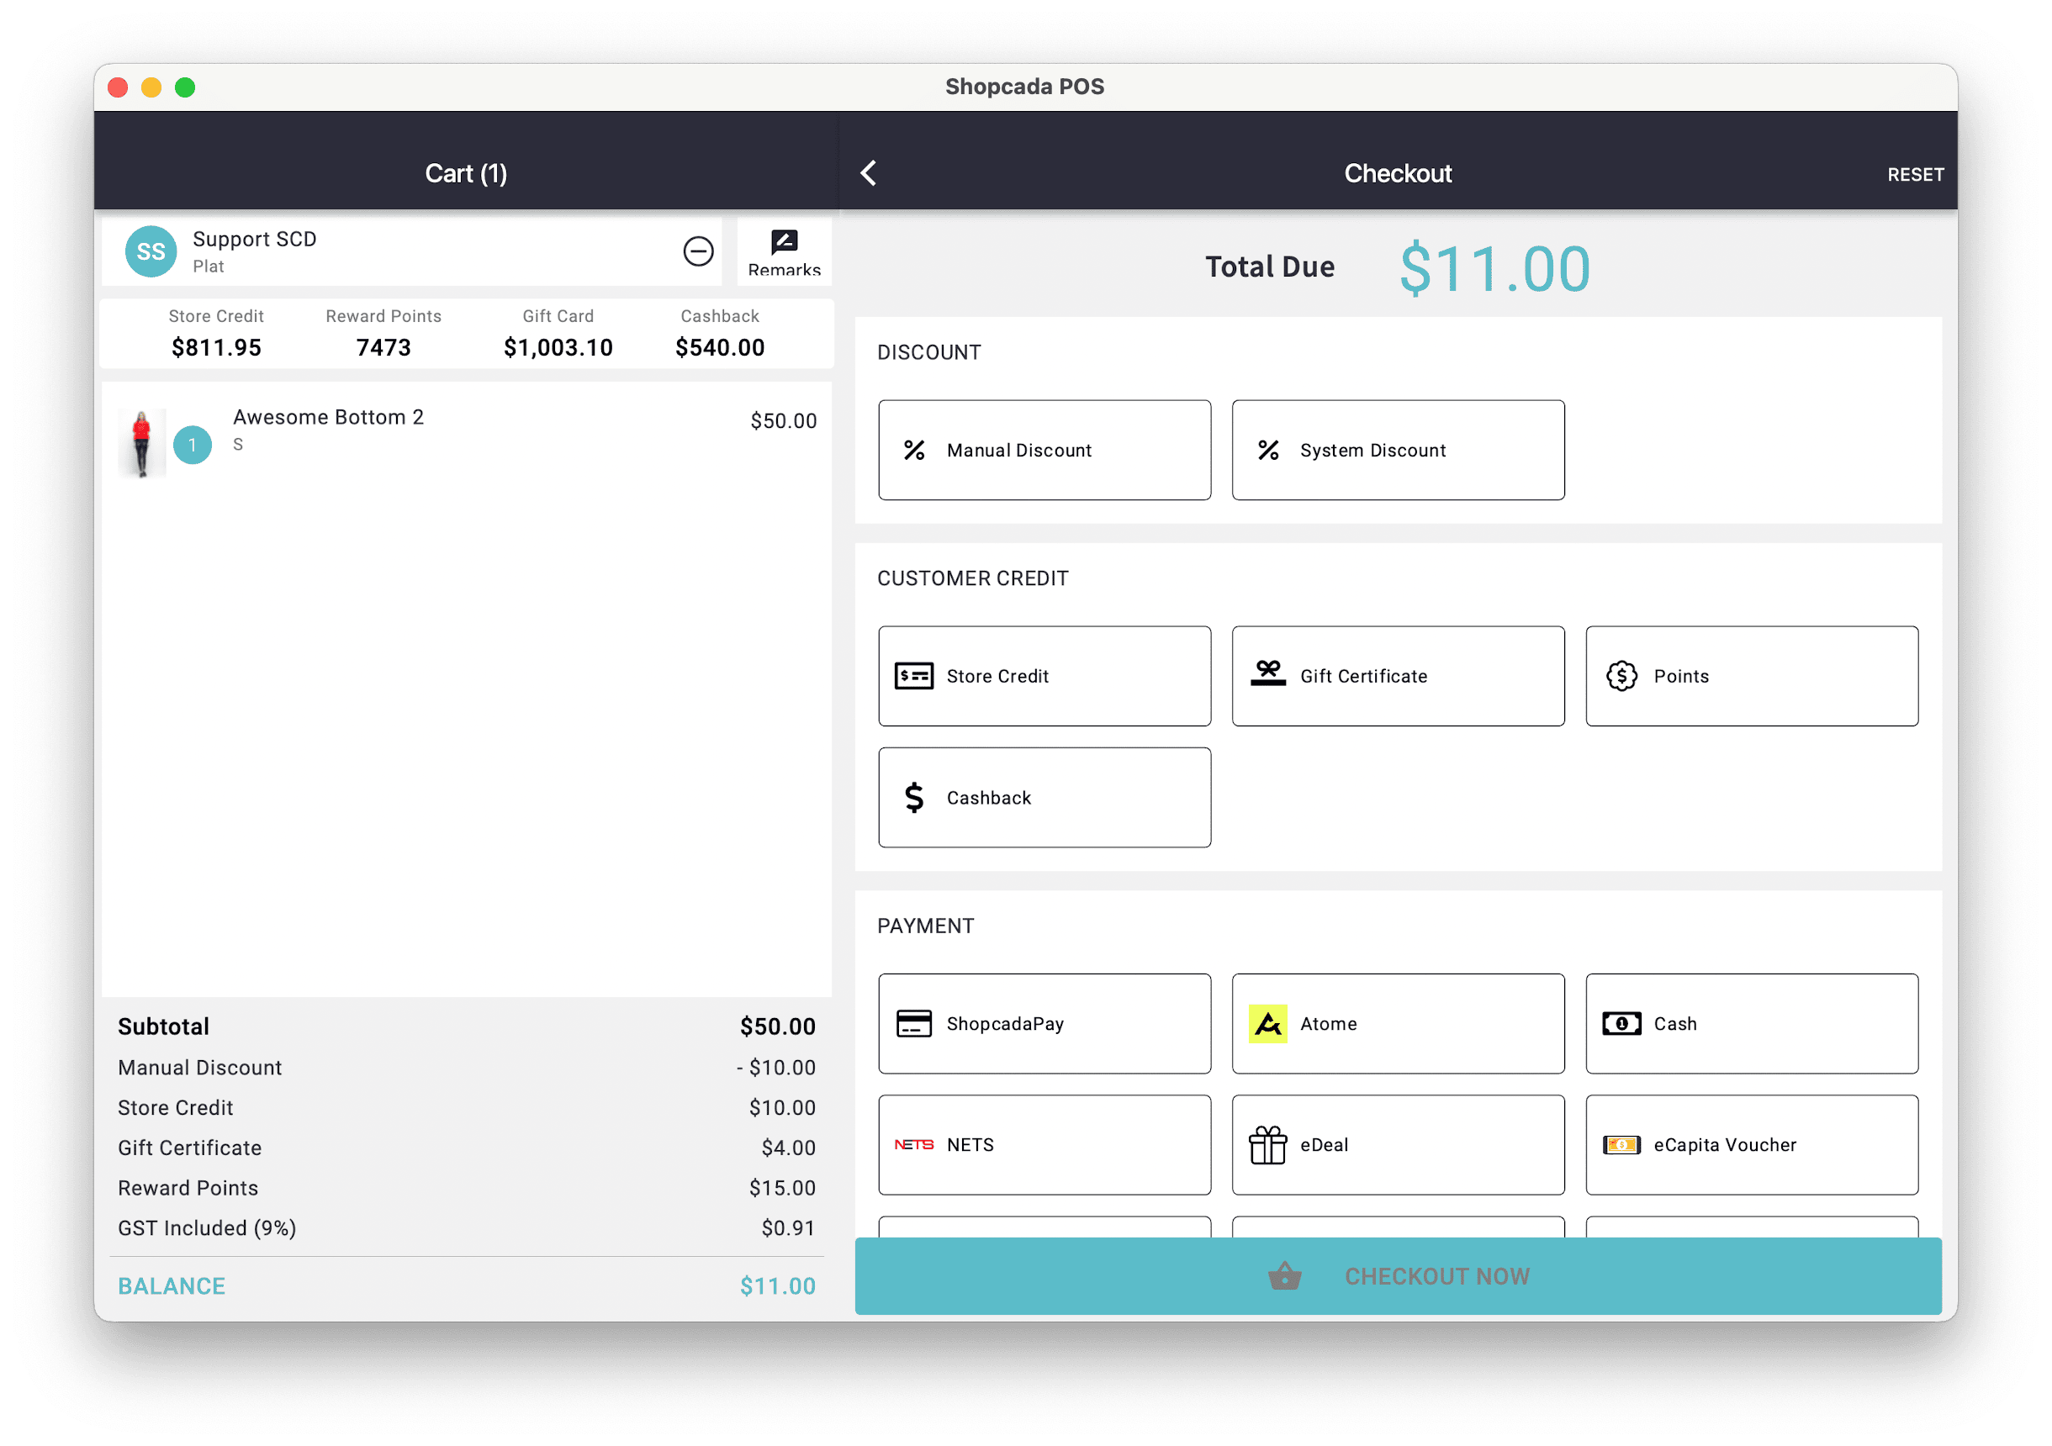The image size is (2052, 1446).
Task: Open the Awesome Bottom 2 product thumbnail
Action: (x=141, y=444)
